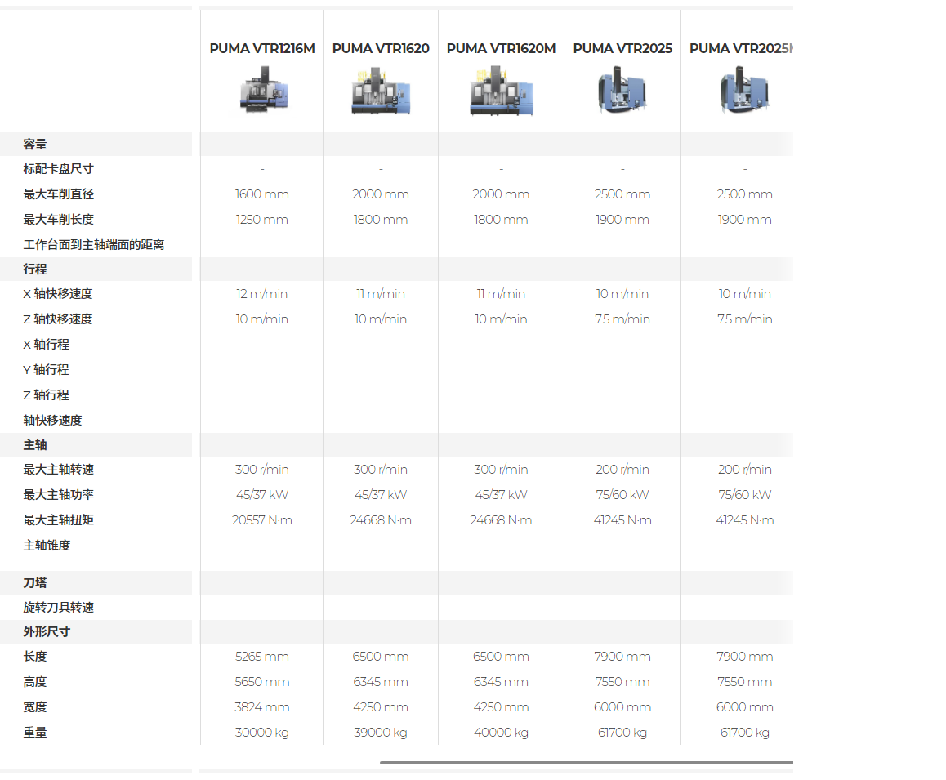This screenshot has height=780, width=946.
Task: Select the 最大车削长度 row label
Action: [x=58, y=220]
